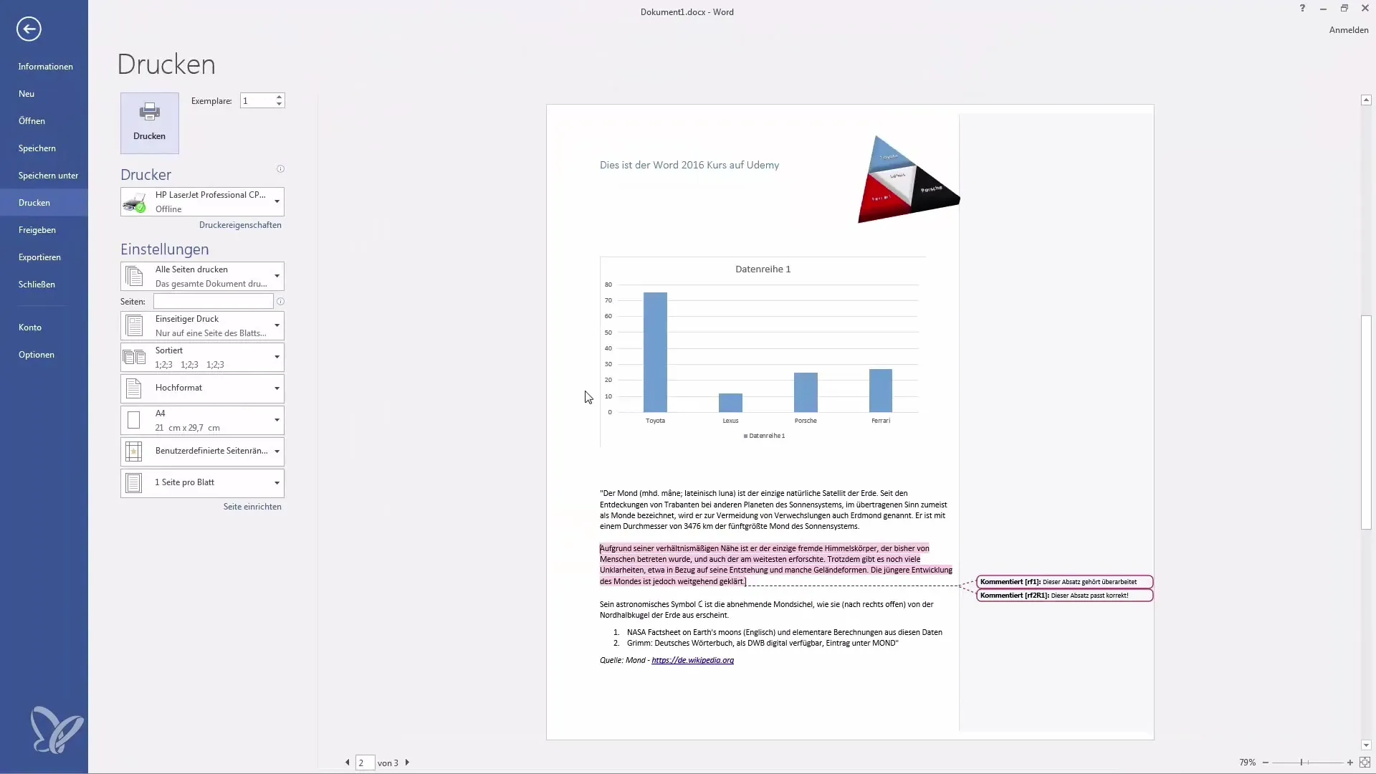
Task: Select Öffnen in the sidebar
Action: point(44,121)
